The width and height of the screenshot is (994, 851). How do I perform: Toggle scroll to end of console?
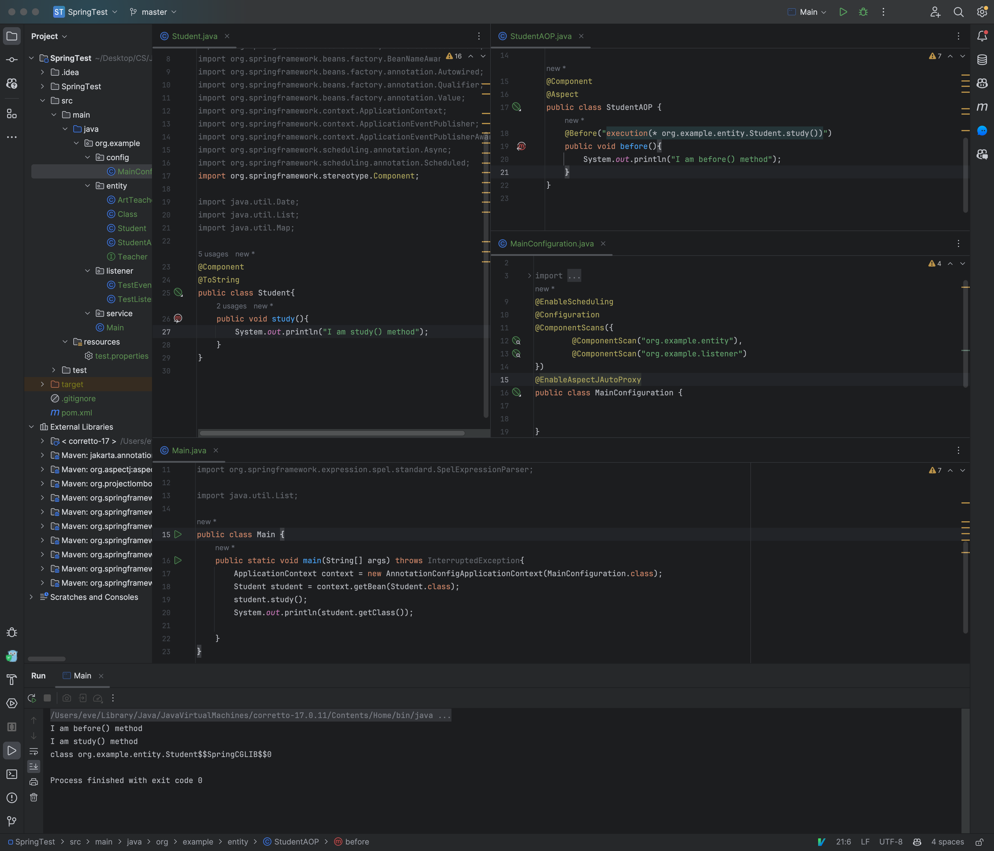34,766
